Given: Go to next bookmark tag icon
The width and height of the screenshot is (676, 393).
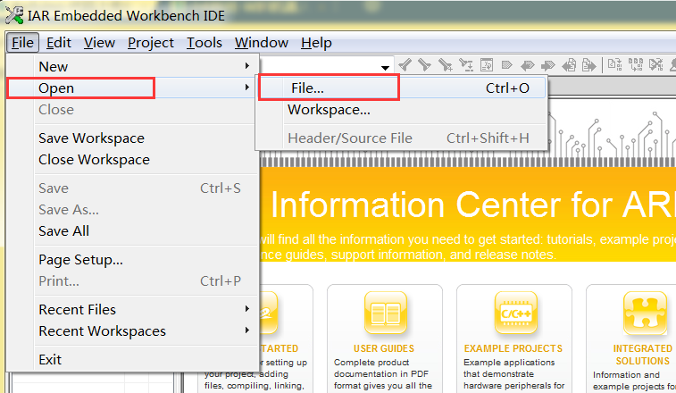Looking at the screenshot, I should 548,65.
